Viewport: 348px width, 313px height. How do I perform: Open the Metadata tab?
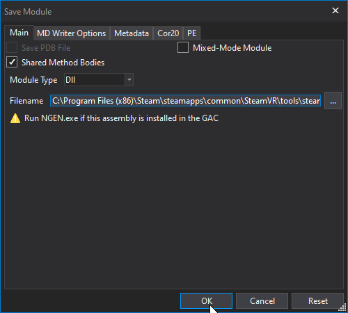click(x=132, y=33)
